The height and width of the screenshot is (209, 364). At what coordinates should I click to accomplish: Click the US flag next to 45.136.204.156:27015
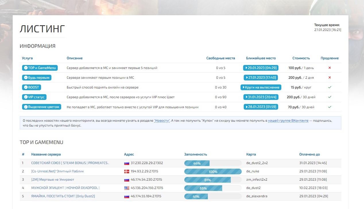tap(126, 188)
